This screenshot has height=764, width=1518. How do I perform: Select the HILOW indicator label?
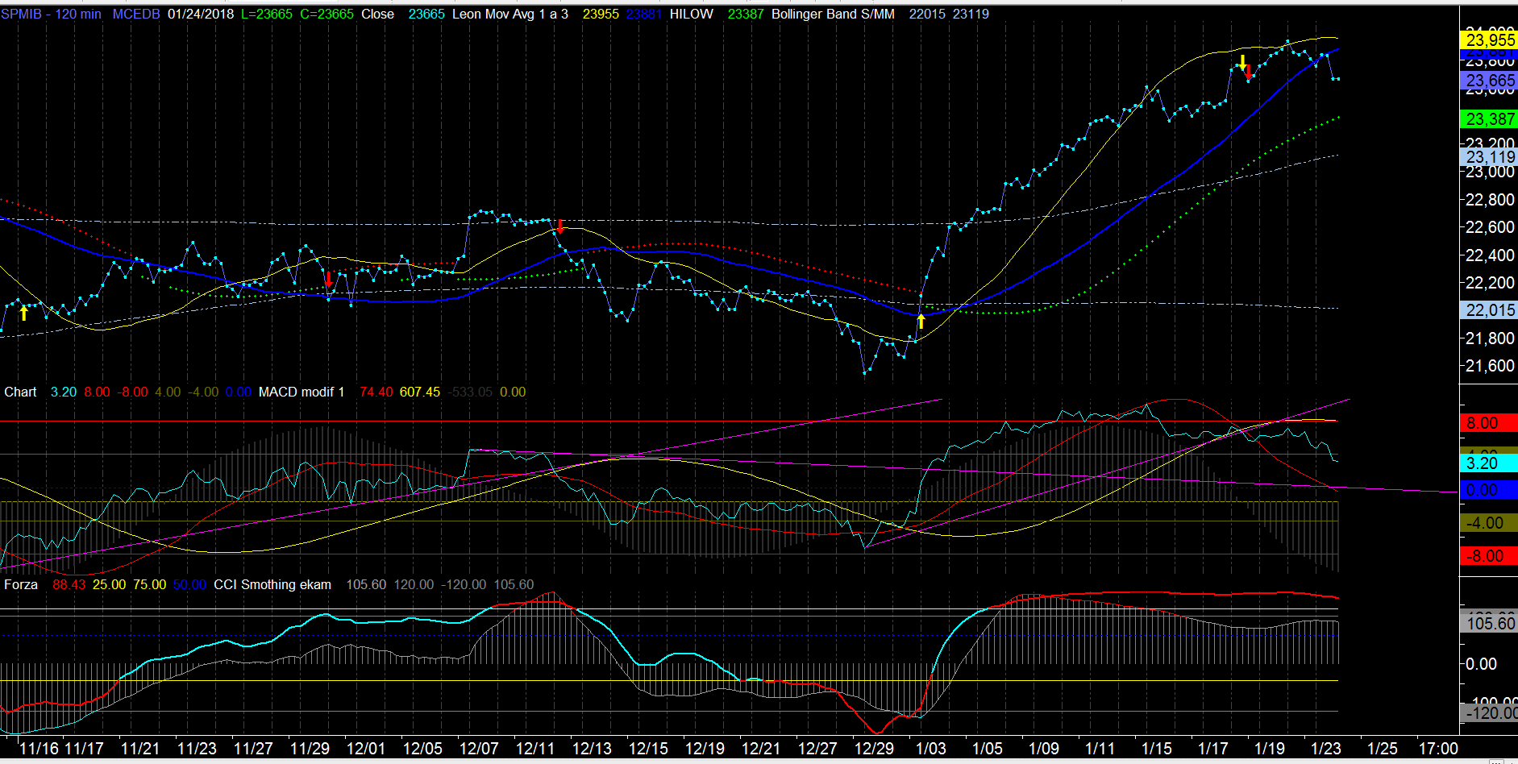pos(691,14)
